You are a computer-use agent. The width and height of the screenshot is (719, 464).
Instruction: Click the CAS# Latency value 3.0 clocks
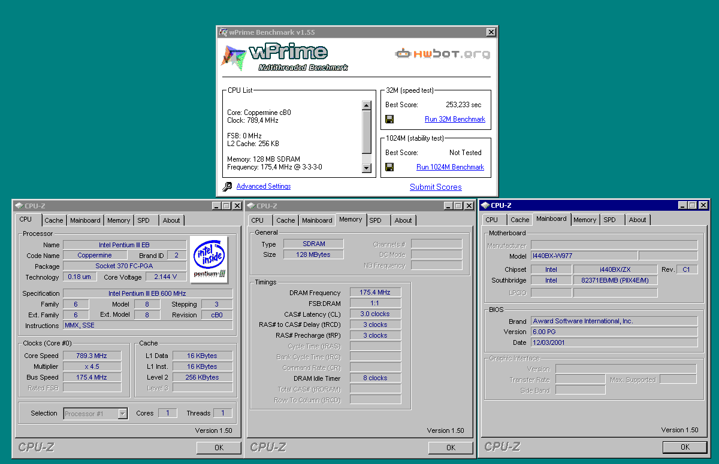[x=375, y=314]
